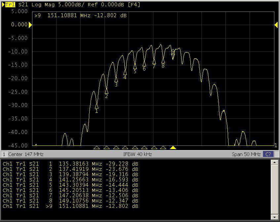The width and height of the screenshot is (280, 222).
Task: Click the C? correction status indicator
Action: point(268,154)
